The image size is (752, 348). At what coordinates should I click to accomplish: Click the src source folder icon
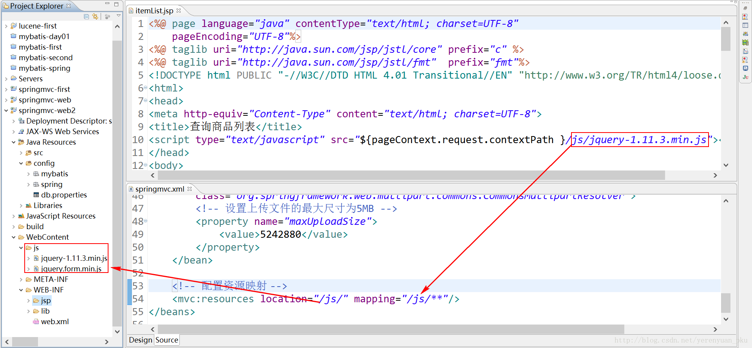point(29,152)
